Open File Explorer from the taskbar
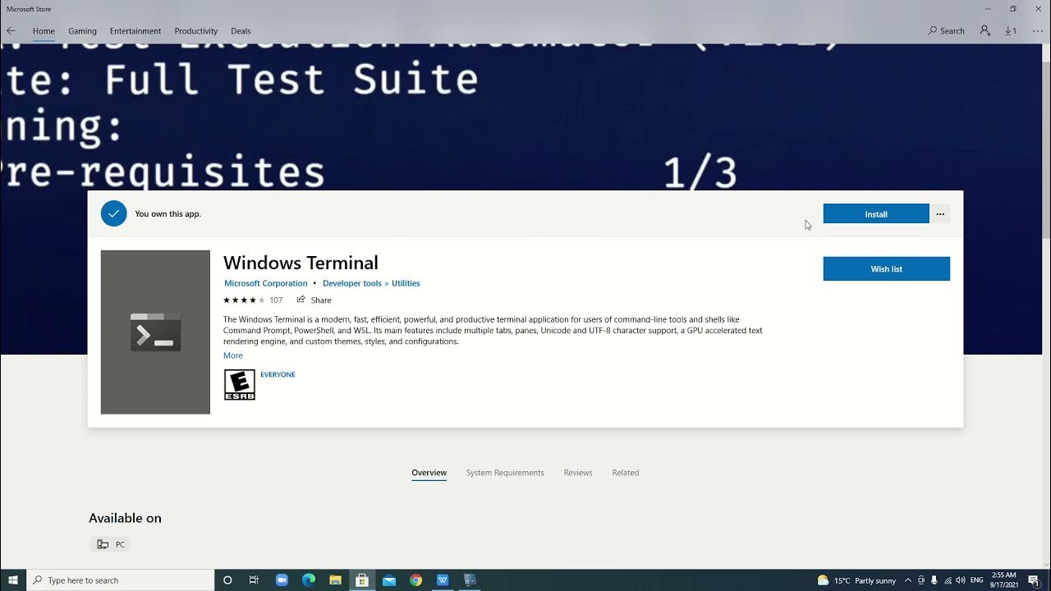1051x591 pixels. pyautogui.click(x=335, y=580)
